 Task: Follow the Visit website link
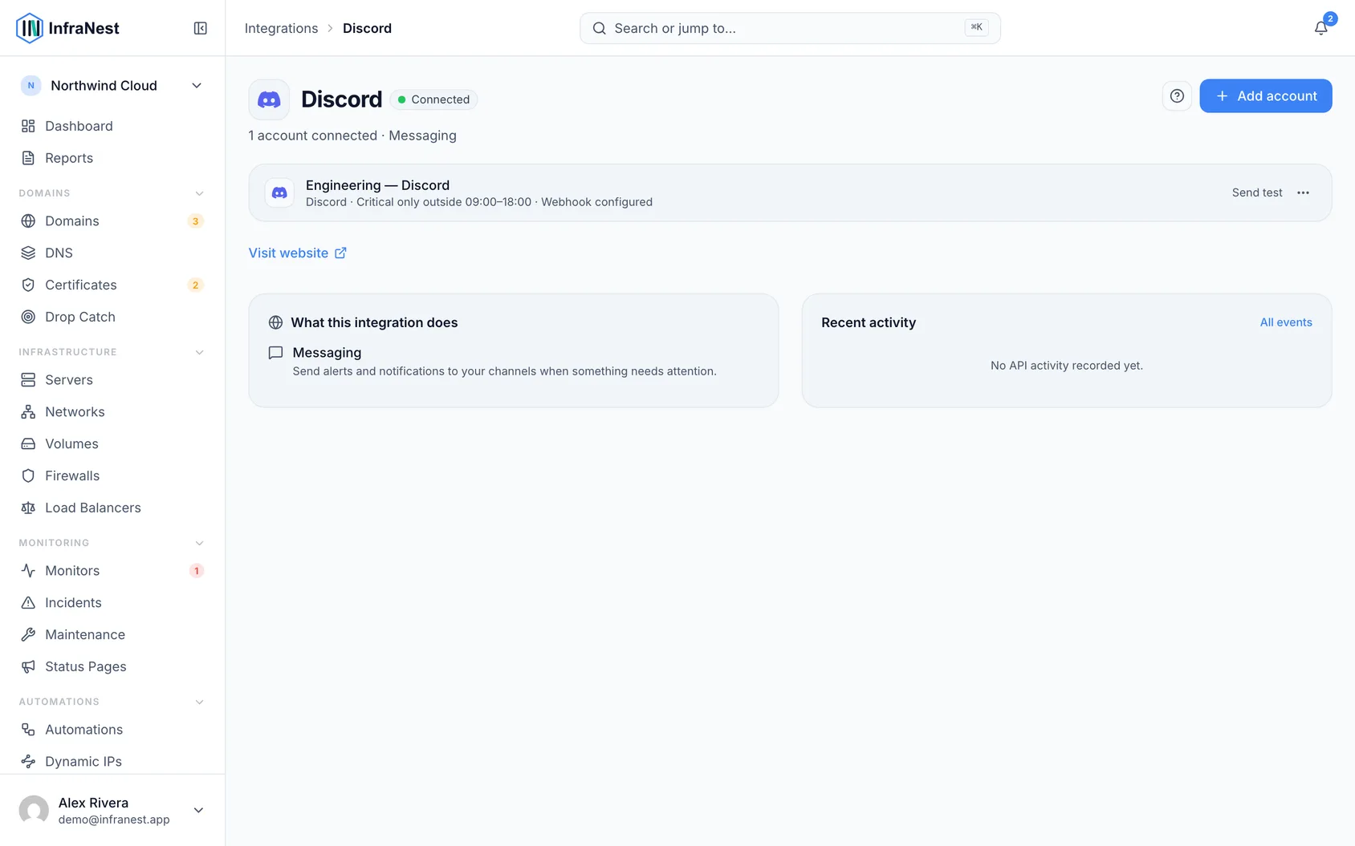pyautogui.click(x=297, y=253)
